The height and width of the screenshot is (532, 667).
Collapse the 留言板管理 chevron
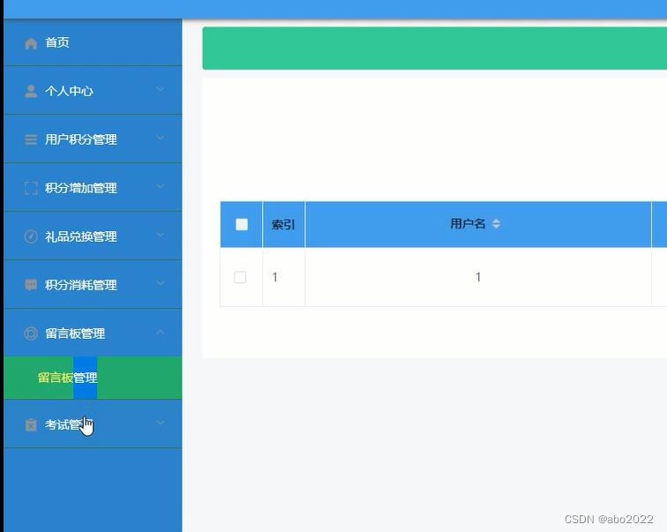[160, 332]
